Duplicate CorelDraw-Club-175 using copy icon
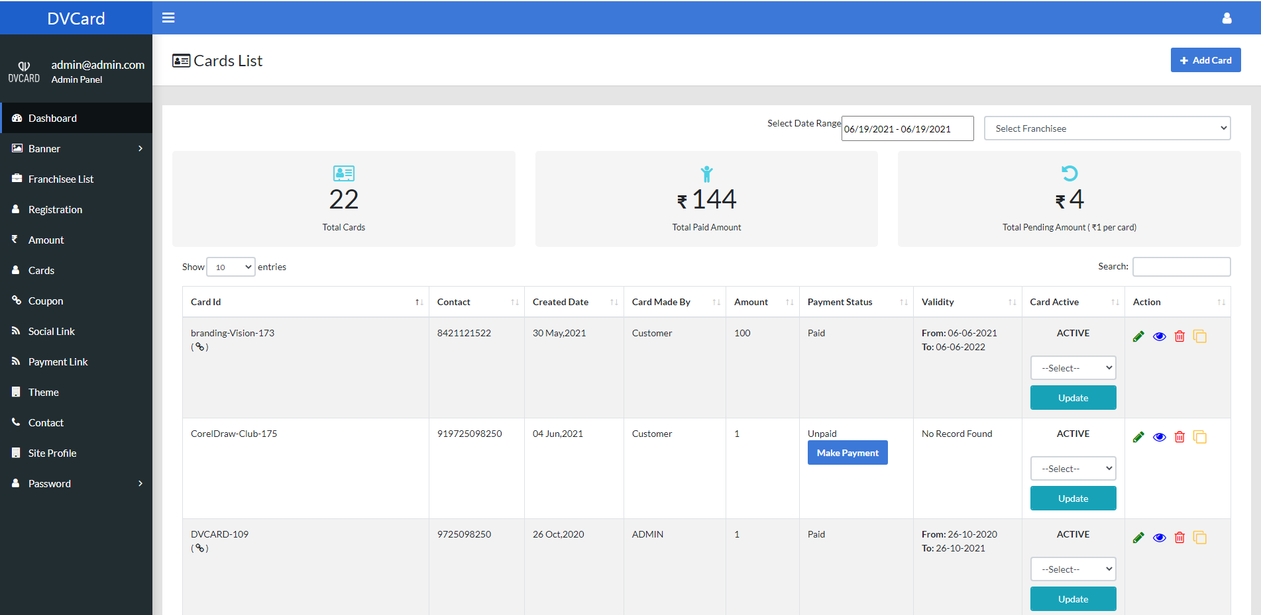 pos(1199,437)
